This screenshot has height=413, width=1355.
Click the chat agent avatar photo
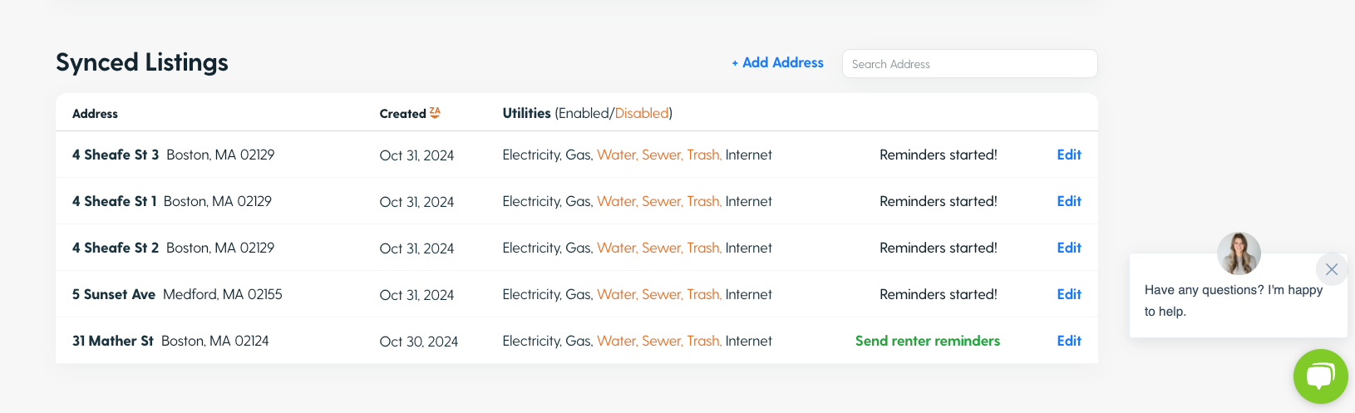click(1239, 253)
